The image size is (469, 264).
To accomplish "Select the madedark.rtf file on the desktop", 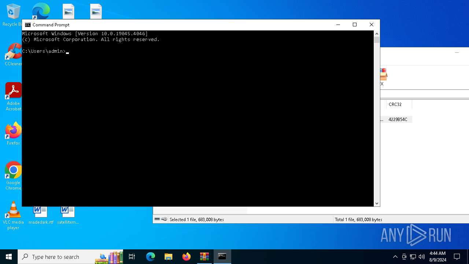I will coord(41,216).
